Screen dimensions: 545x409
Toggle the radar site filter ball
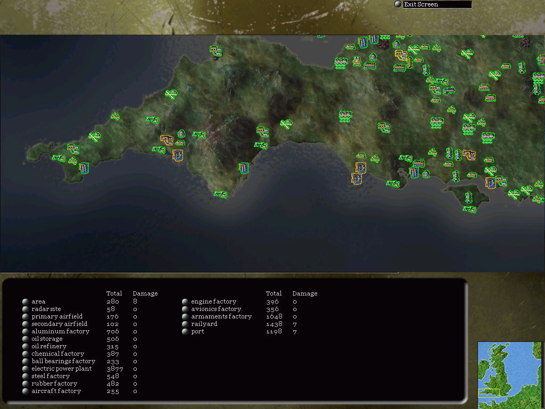point(26,309)
